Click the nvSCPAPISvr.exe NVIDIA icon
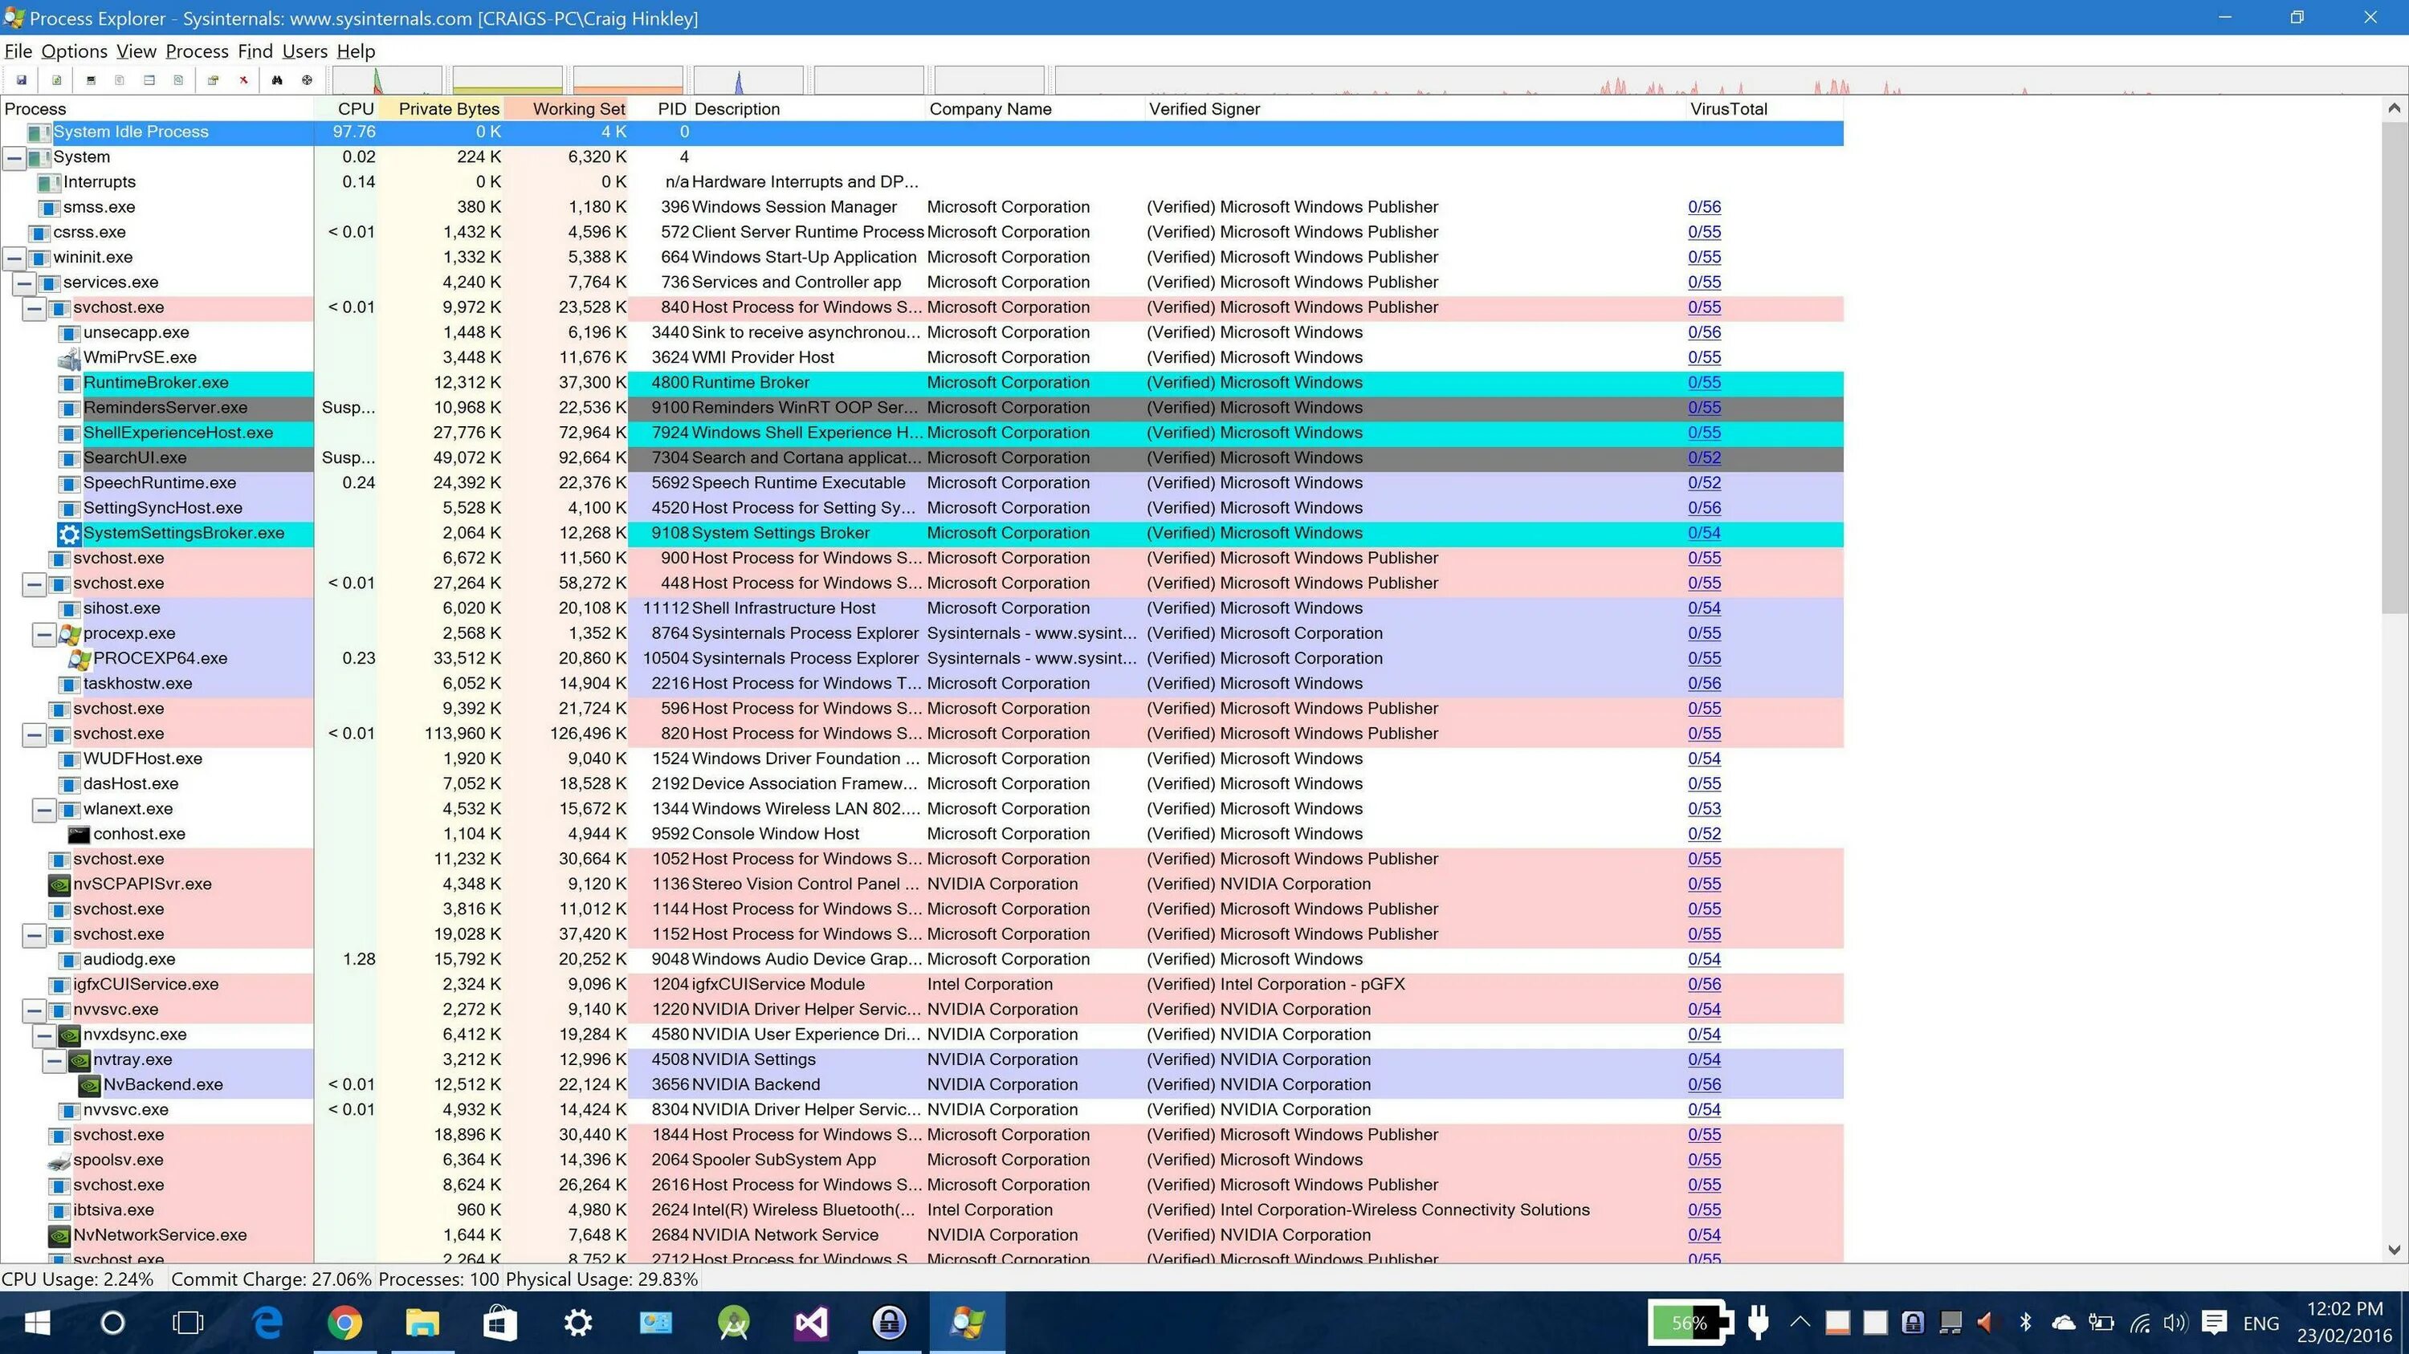 coord(59,884)
